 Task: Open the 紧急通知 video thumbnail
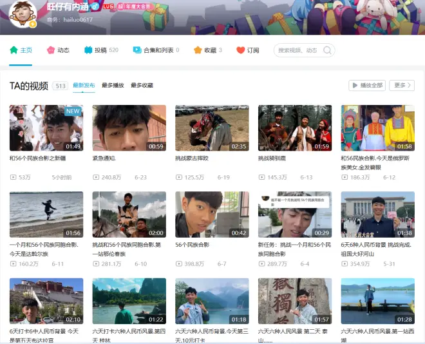pos(129,128)
